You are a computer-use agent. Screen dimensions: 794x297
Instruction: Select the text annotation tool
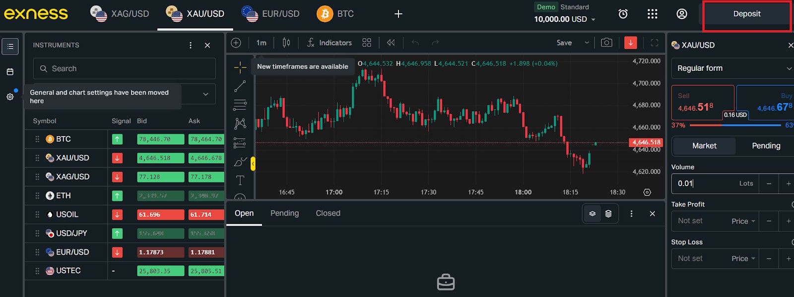tap(240, 181)
